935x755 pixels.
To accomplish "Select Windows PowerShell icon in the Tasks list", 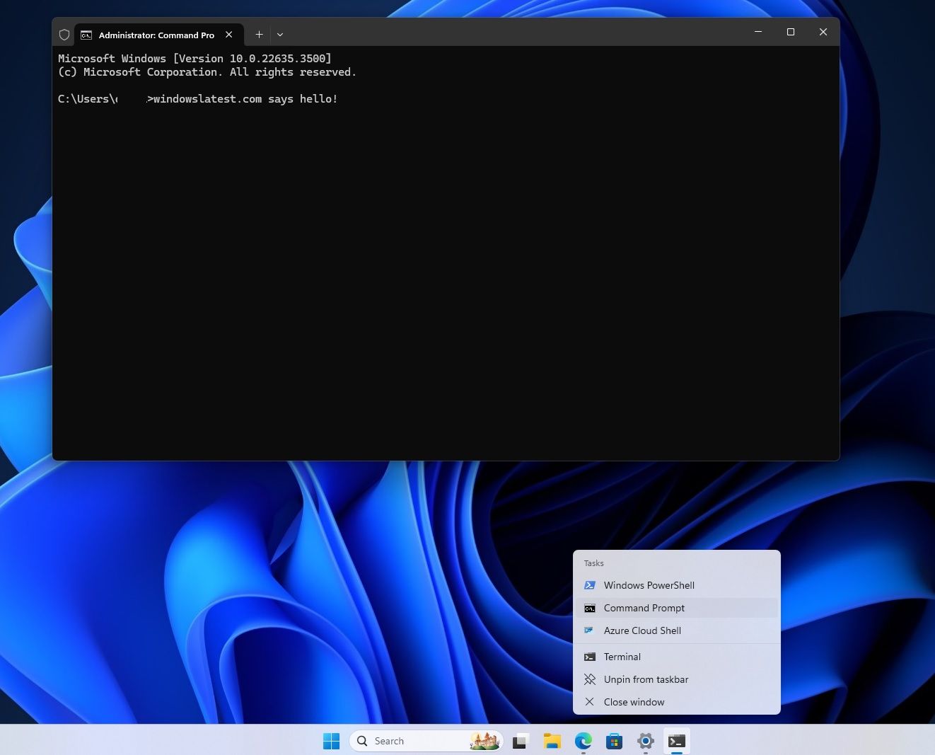I will click(x=590, y=585).
